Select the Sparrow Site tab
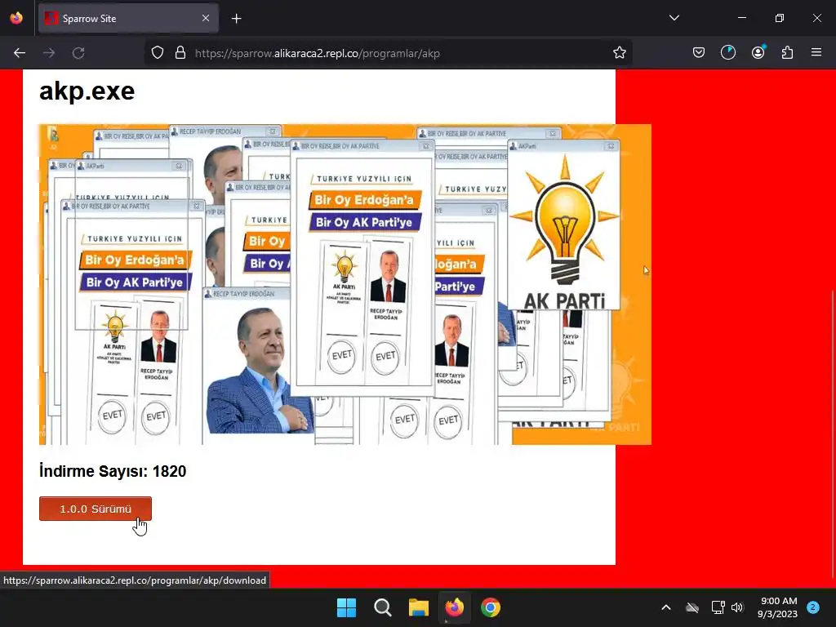Image resolution: width=836 pixels, height=627 pixels. click(x=128, y=19)
